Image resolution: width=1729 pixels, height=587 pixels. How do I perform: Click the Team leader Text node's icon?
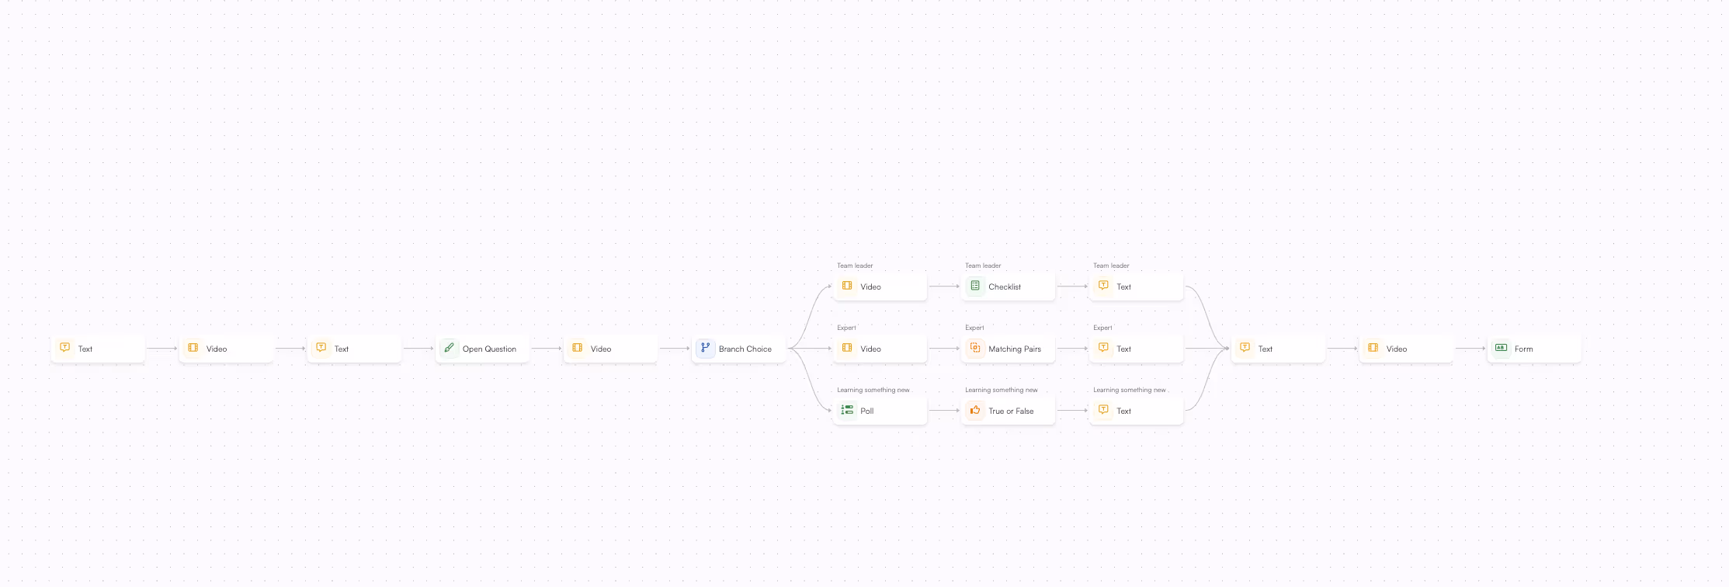(1103, 286)
